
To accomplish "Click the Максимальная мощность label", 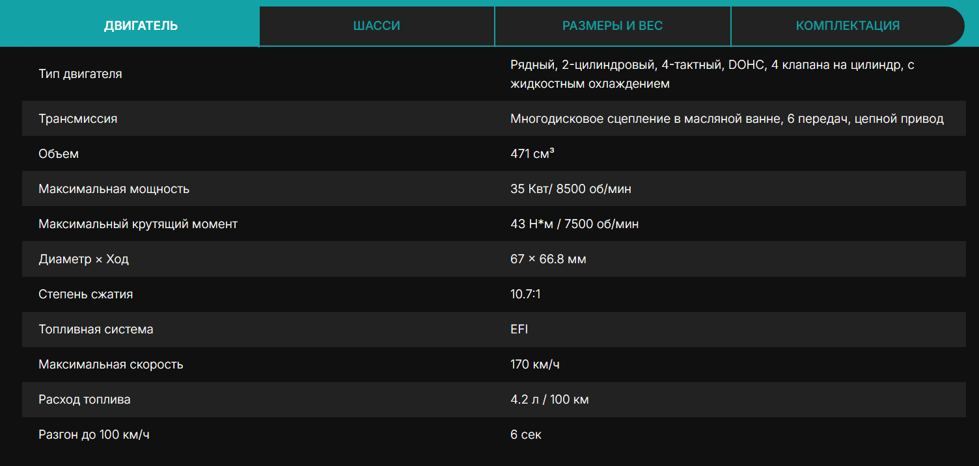I will coord(114,189).
